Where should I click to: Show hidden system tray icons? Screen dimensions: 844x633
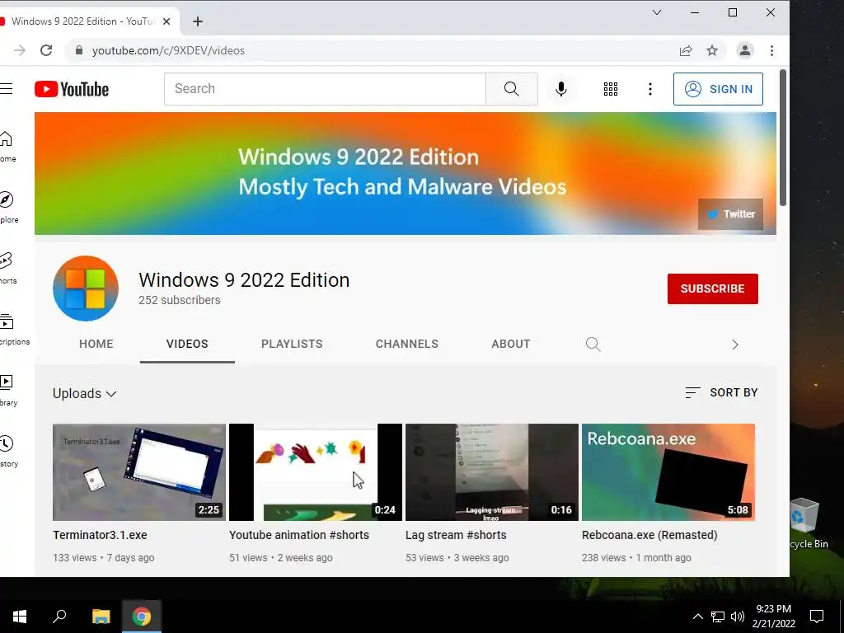(x=697, y=617)
